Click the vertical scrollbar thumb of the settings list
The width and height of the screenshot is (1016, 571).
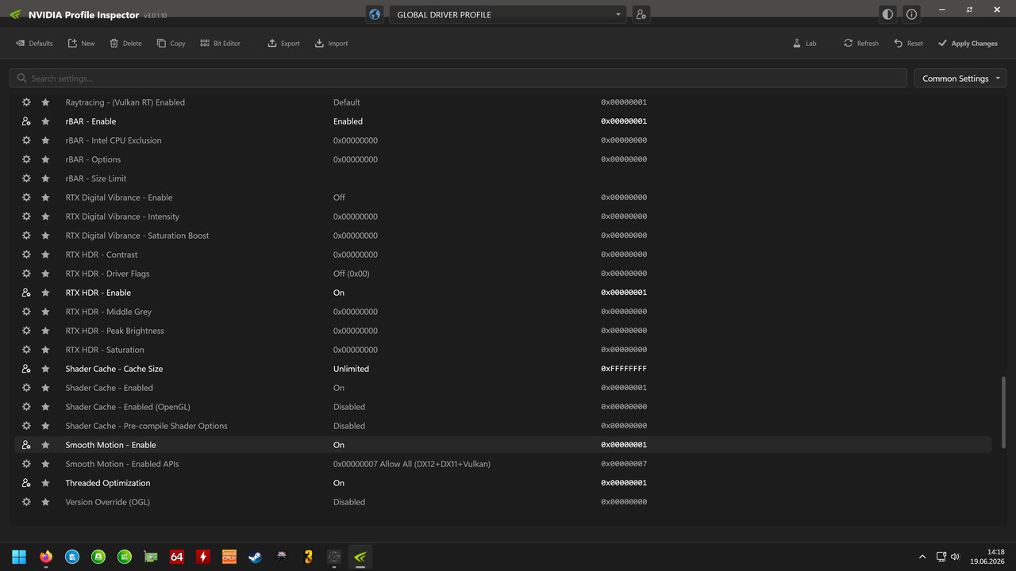1003,412
